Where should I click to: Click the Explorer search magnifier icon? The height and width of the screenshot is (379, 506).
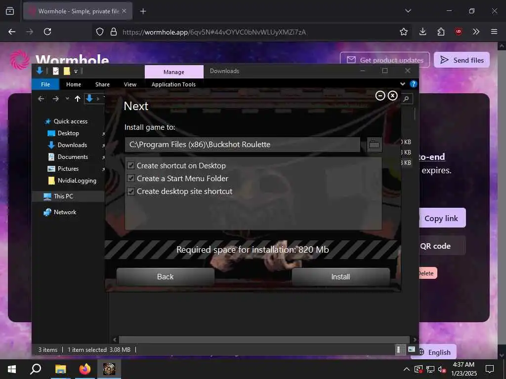(406, 99)
